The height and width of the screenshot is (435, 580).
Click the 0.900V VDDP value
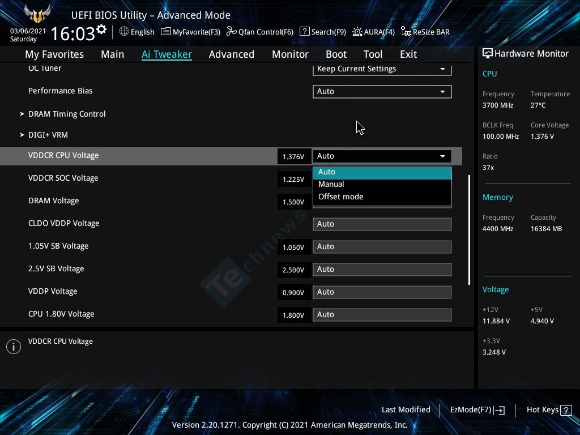[294, 292]
